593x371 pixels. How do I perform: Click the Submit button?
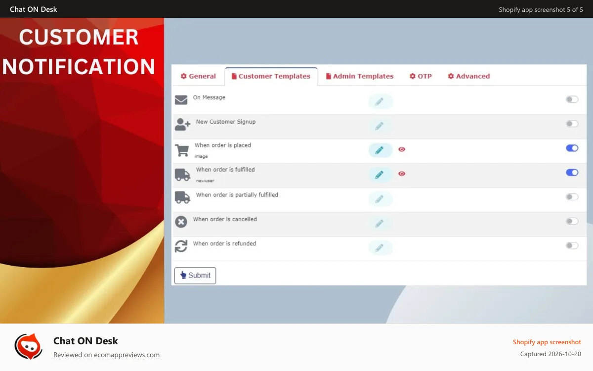coord(195,276)
